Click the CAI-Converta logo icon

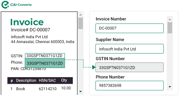coord(5,5)
